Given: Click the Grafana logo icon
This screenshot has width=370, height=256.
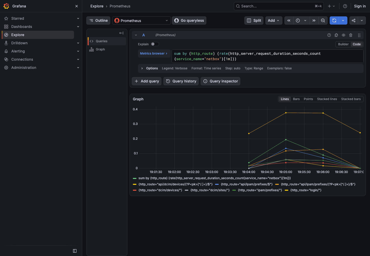Looking at the screenshot, I should coord(6,6).
